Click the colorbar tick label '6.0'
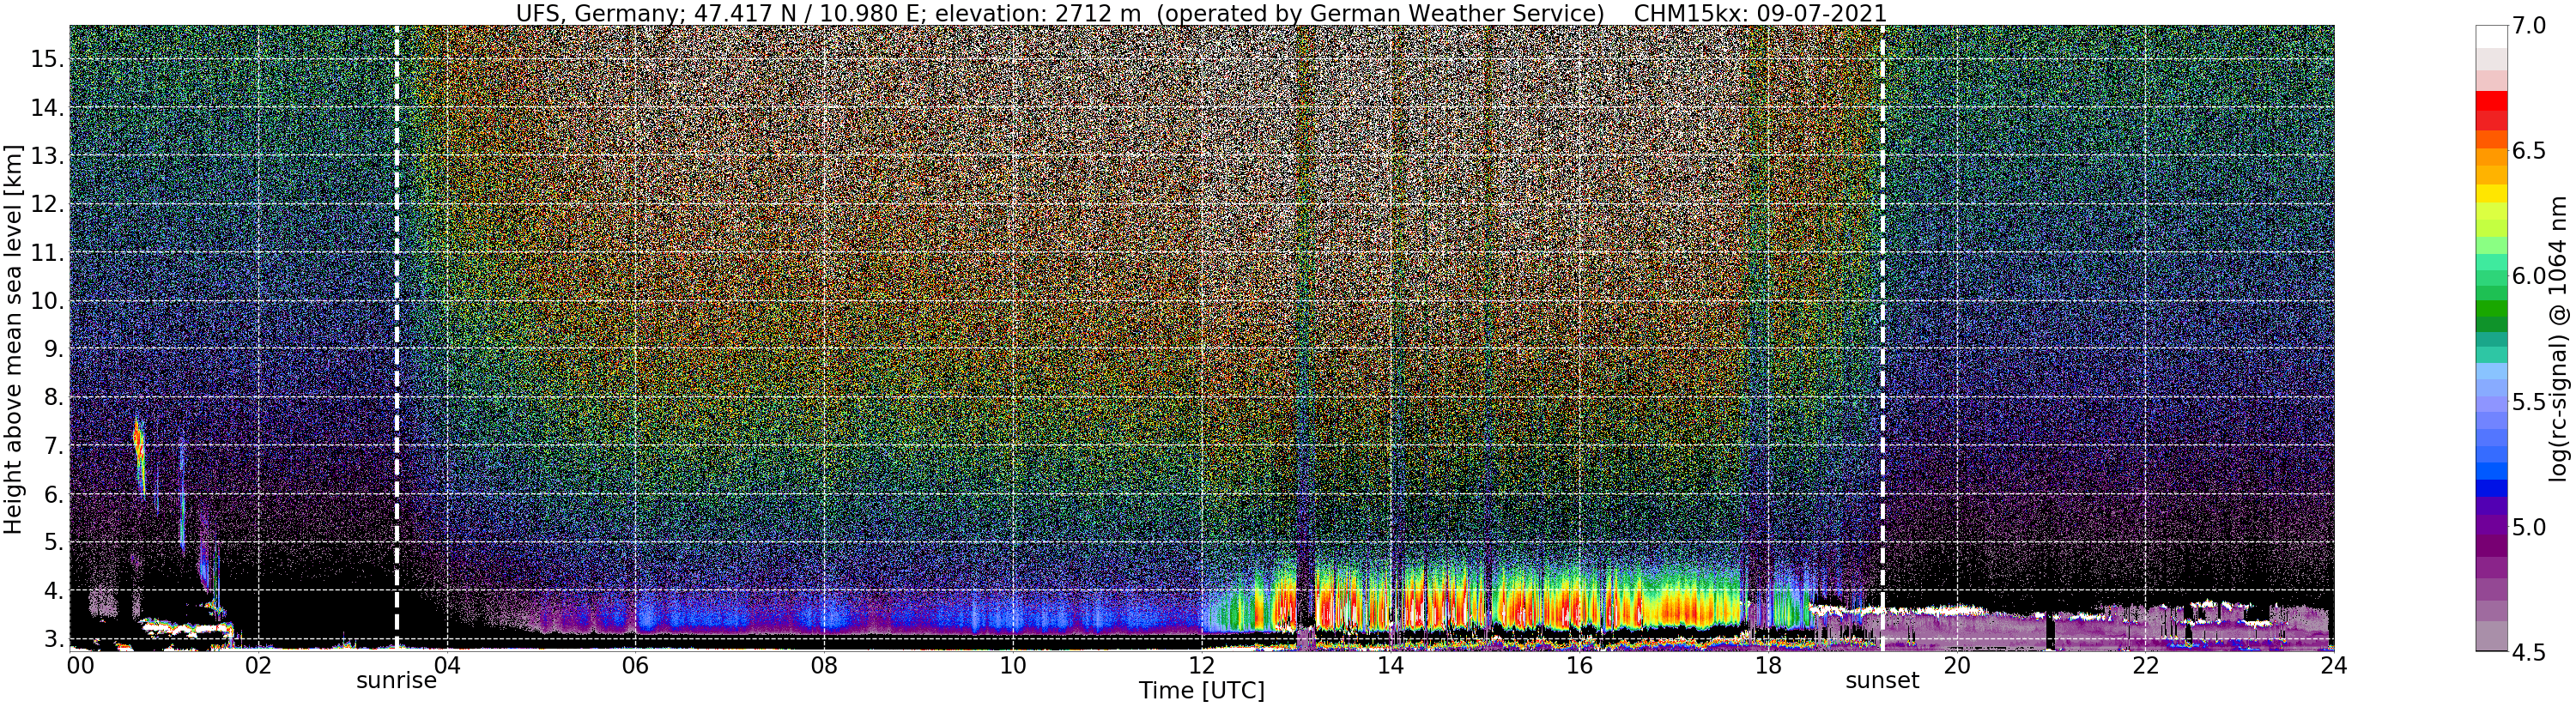The height and width of the screenshot is (707, 2576). (2530, 276)
